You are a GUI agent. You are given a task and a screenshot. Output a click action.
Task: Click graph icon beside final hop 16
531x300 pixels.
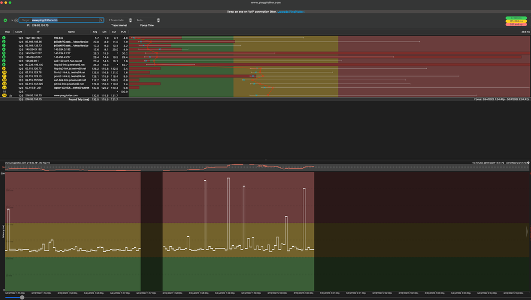(x=11, y=96)
